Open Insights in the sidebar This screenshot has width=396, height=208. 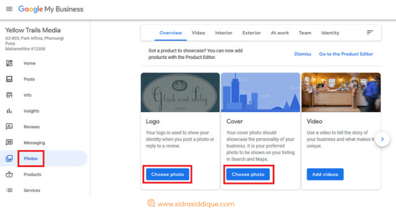[31, 111]
